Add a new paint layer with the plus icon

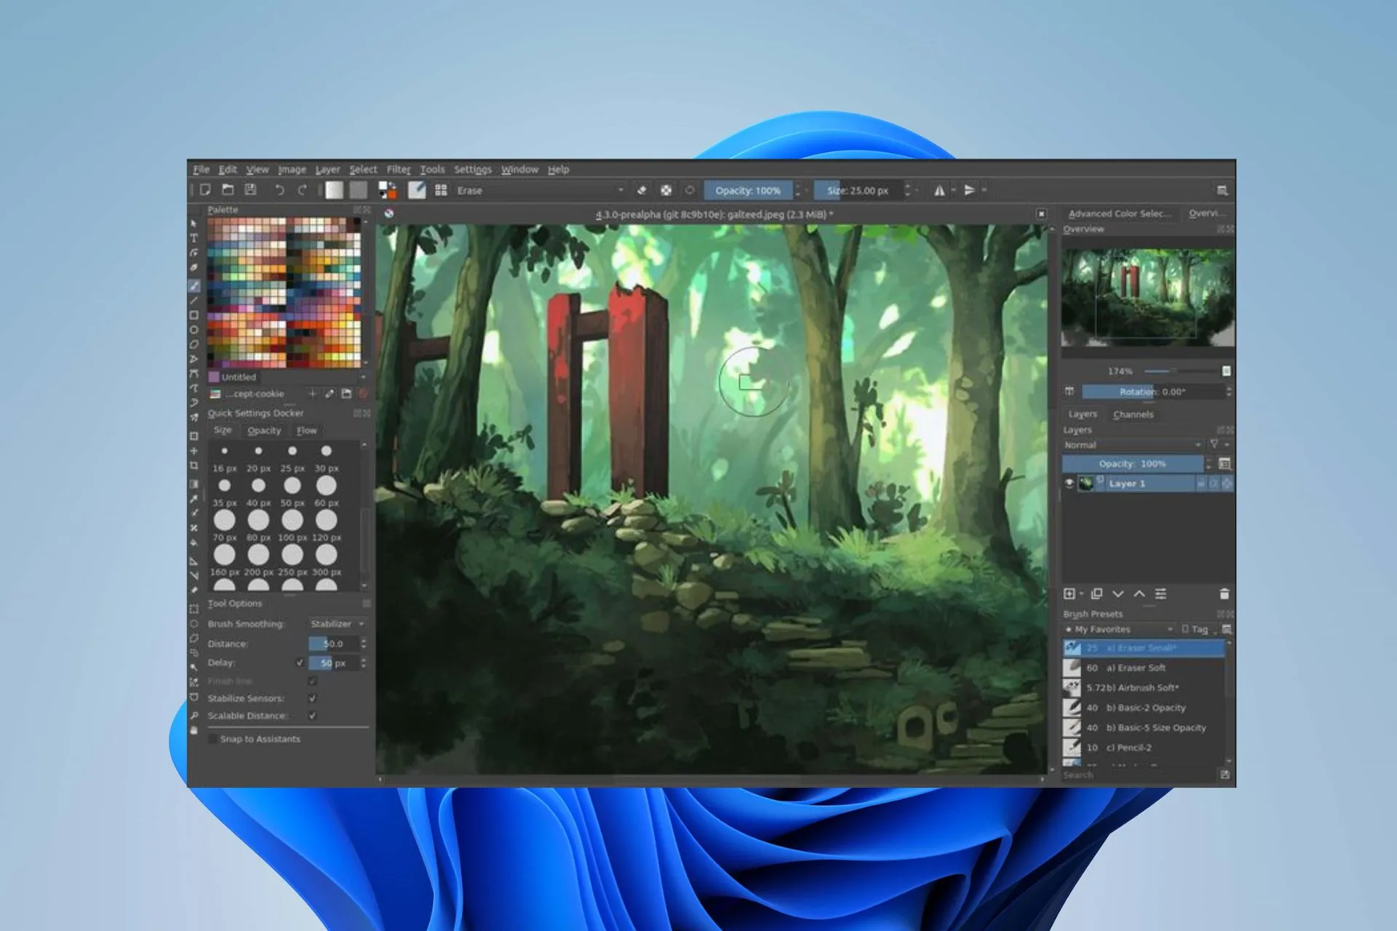(1070, 594)
